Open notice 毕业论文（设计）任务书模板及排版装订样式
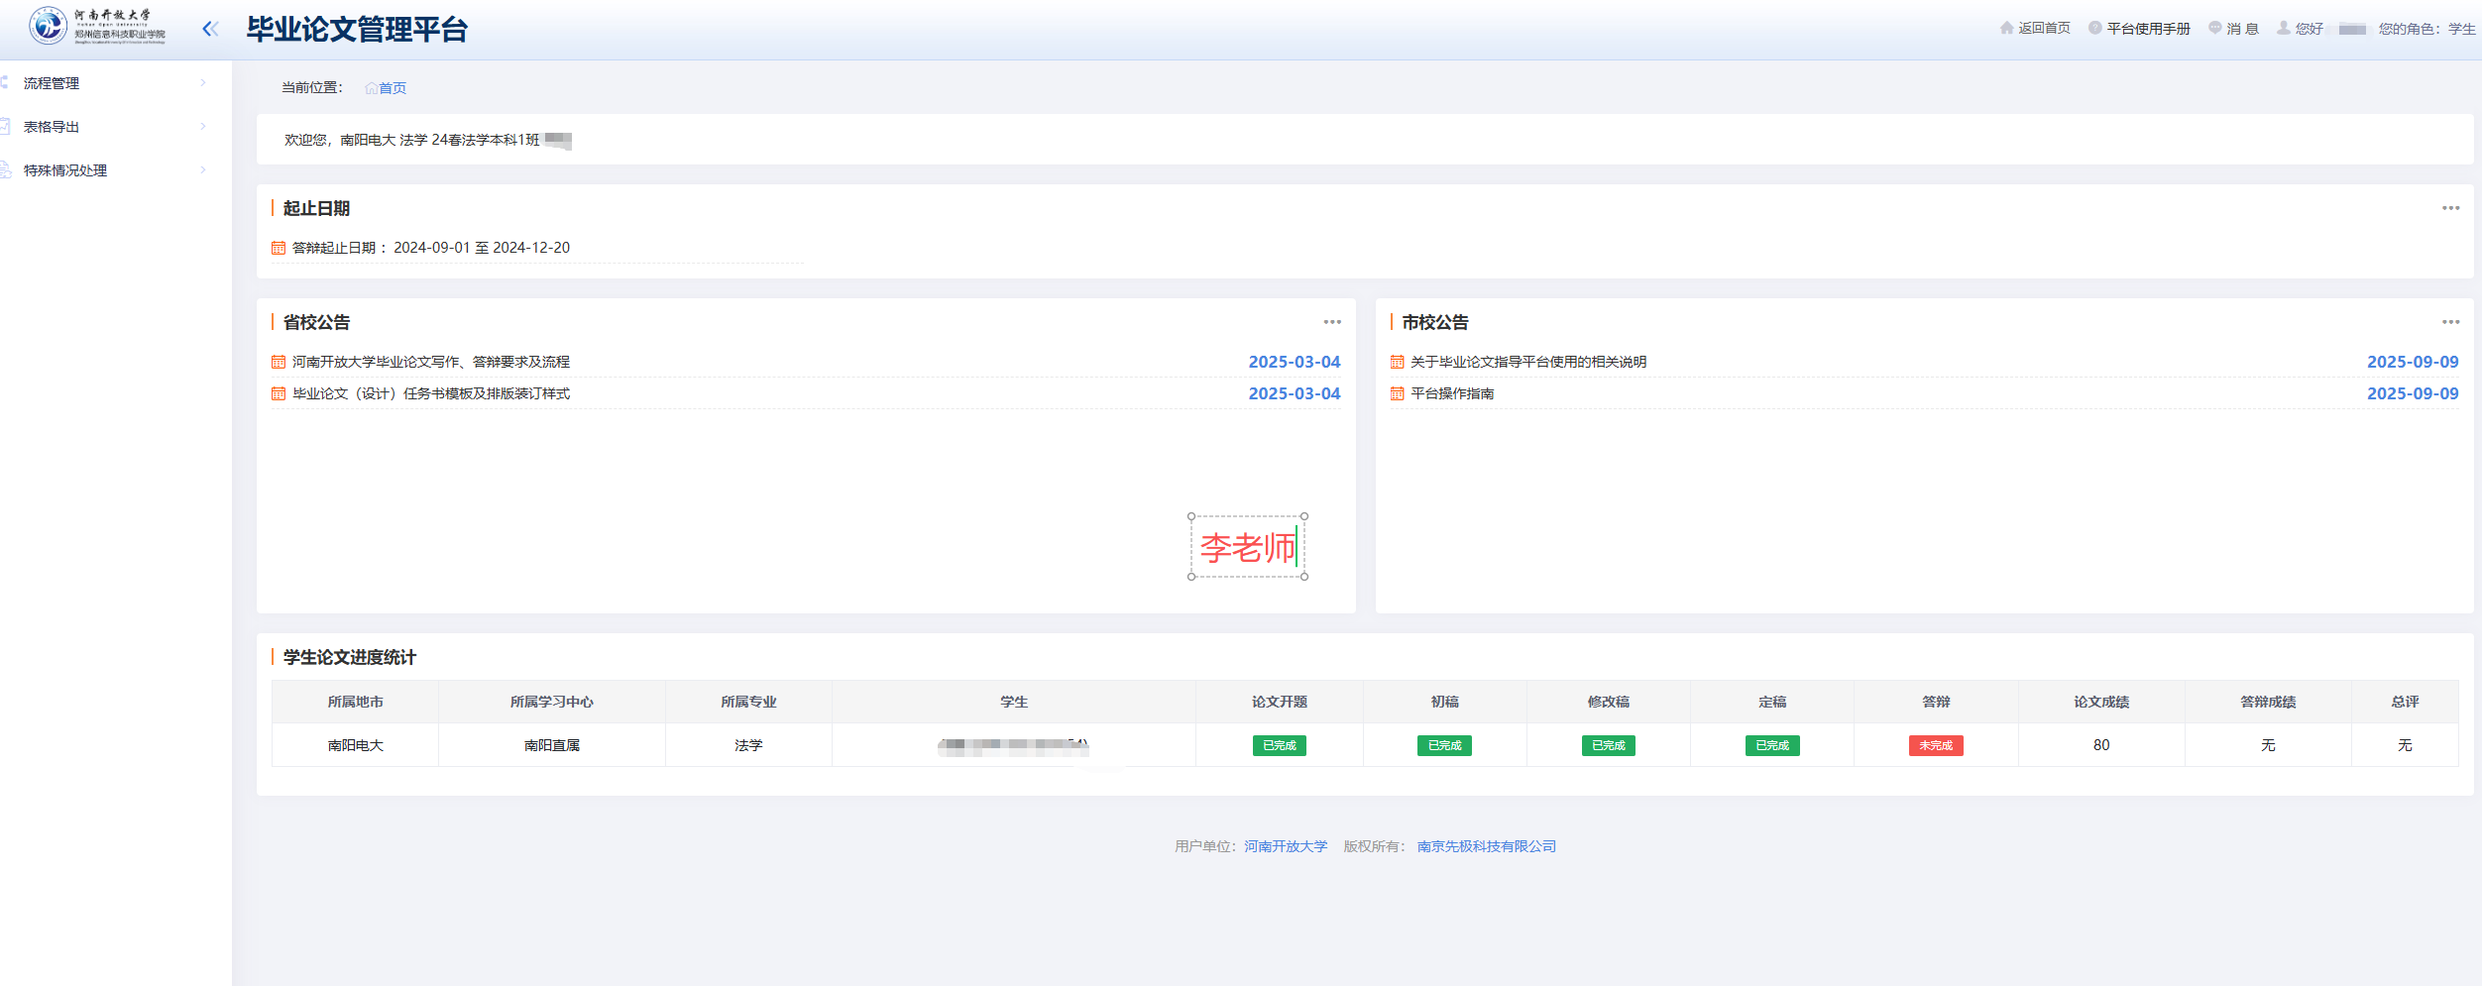This screenshot has height=986, width=2482. pyautogui.click(x=431, y=393)
